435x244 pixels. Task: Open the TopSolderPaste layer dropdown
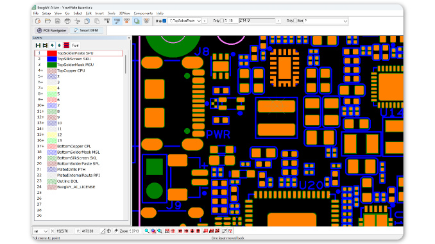point(184,20)
